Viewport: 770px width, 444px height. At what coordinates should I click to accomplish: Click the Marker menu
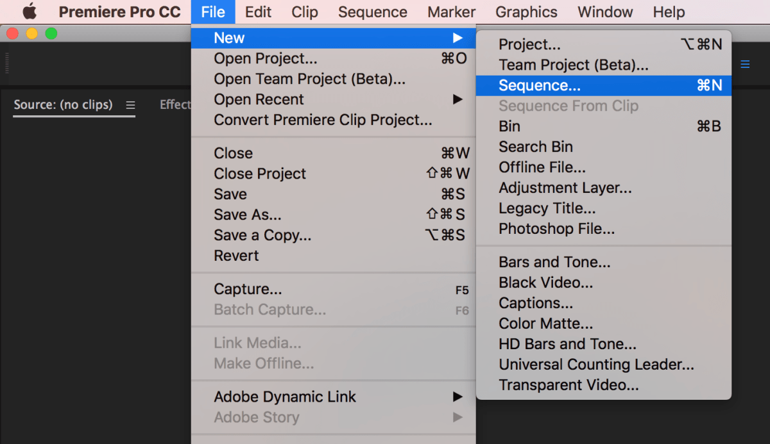tap(451, 12)
